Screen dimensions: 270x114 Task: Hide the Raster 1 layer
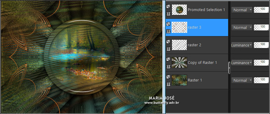168,84
